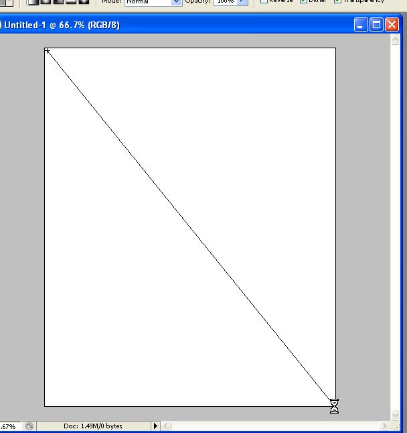Click the resize grip in window corner
This screenshot has width=407, height=433.
coord(398,426)
